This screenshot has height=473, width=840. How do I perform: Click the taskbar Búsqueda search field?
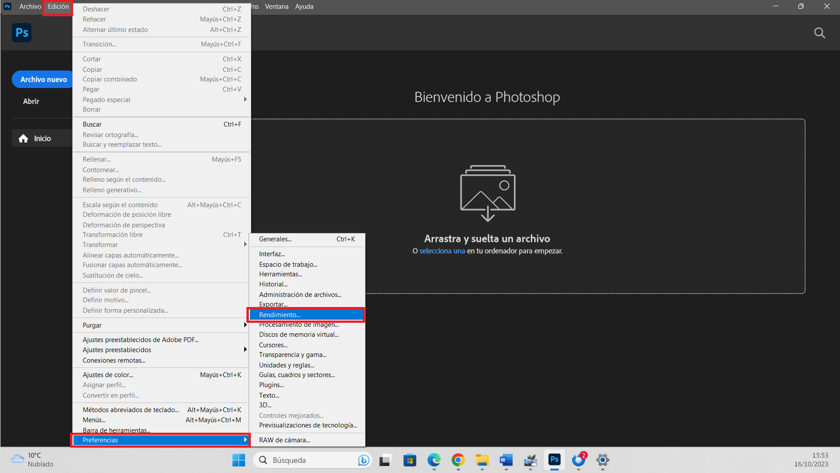coord(312,460)
